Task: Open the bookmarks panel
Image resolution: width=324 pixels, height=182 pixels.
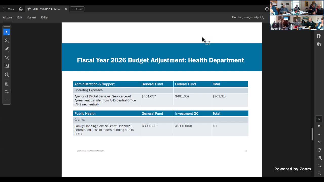Action: [x=319, y=36]
